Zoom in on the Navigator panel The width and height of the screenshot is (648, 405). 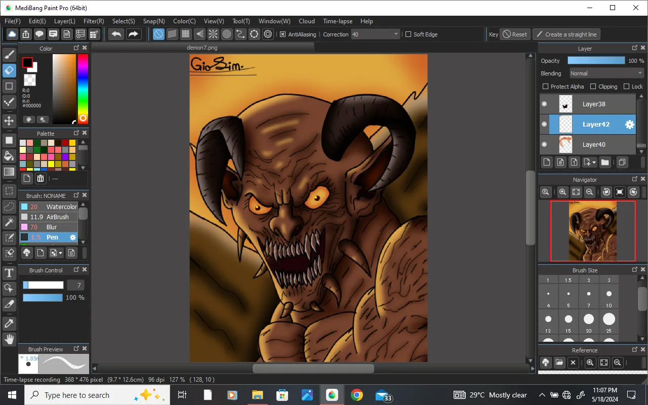(562, 192)
